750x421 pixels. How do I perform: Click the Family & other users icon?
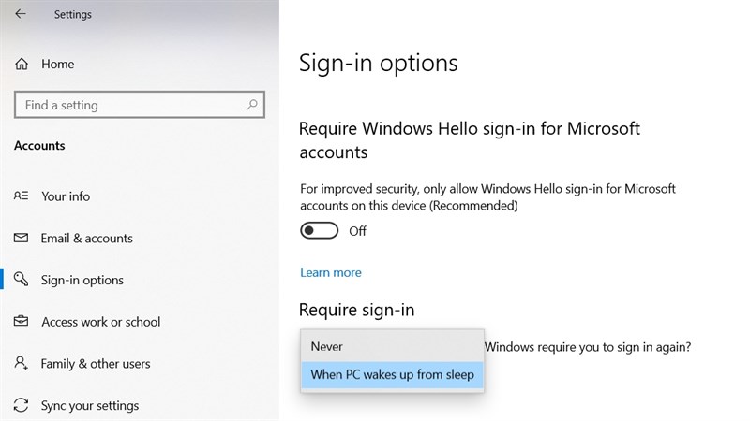pyautogui.click(x=22, y=364)
